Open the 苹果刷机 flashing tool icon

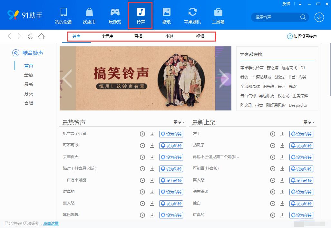tap(192, 15)
